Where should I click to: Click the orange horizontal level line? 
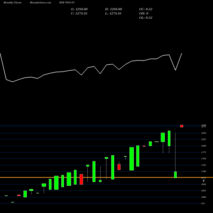[x=106, y=177]
